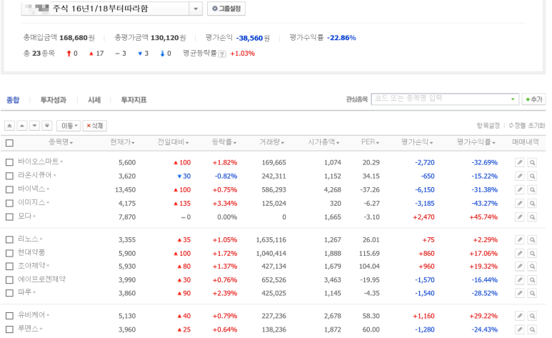Sort by 평가수익률 column header
This screenshot has height=338, width=552.
click(x=476, y=142)
